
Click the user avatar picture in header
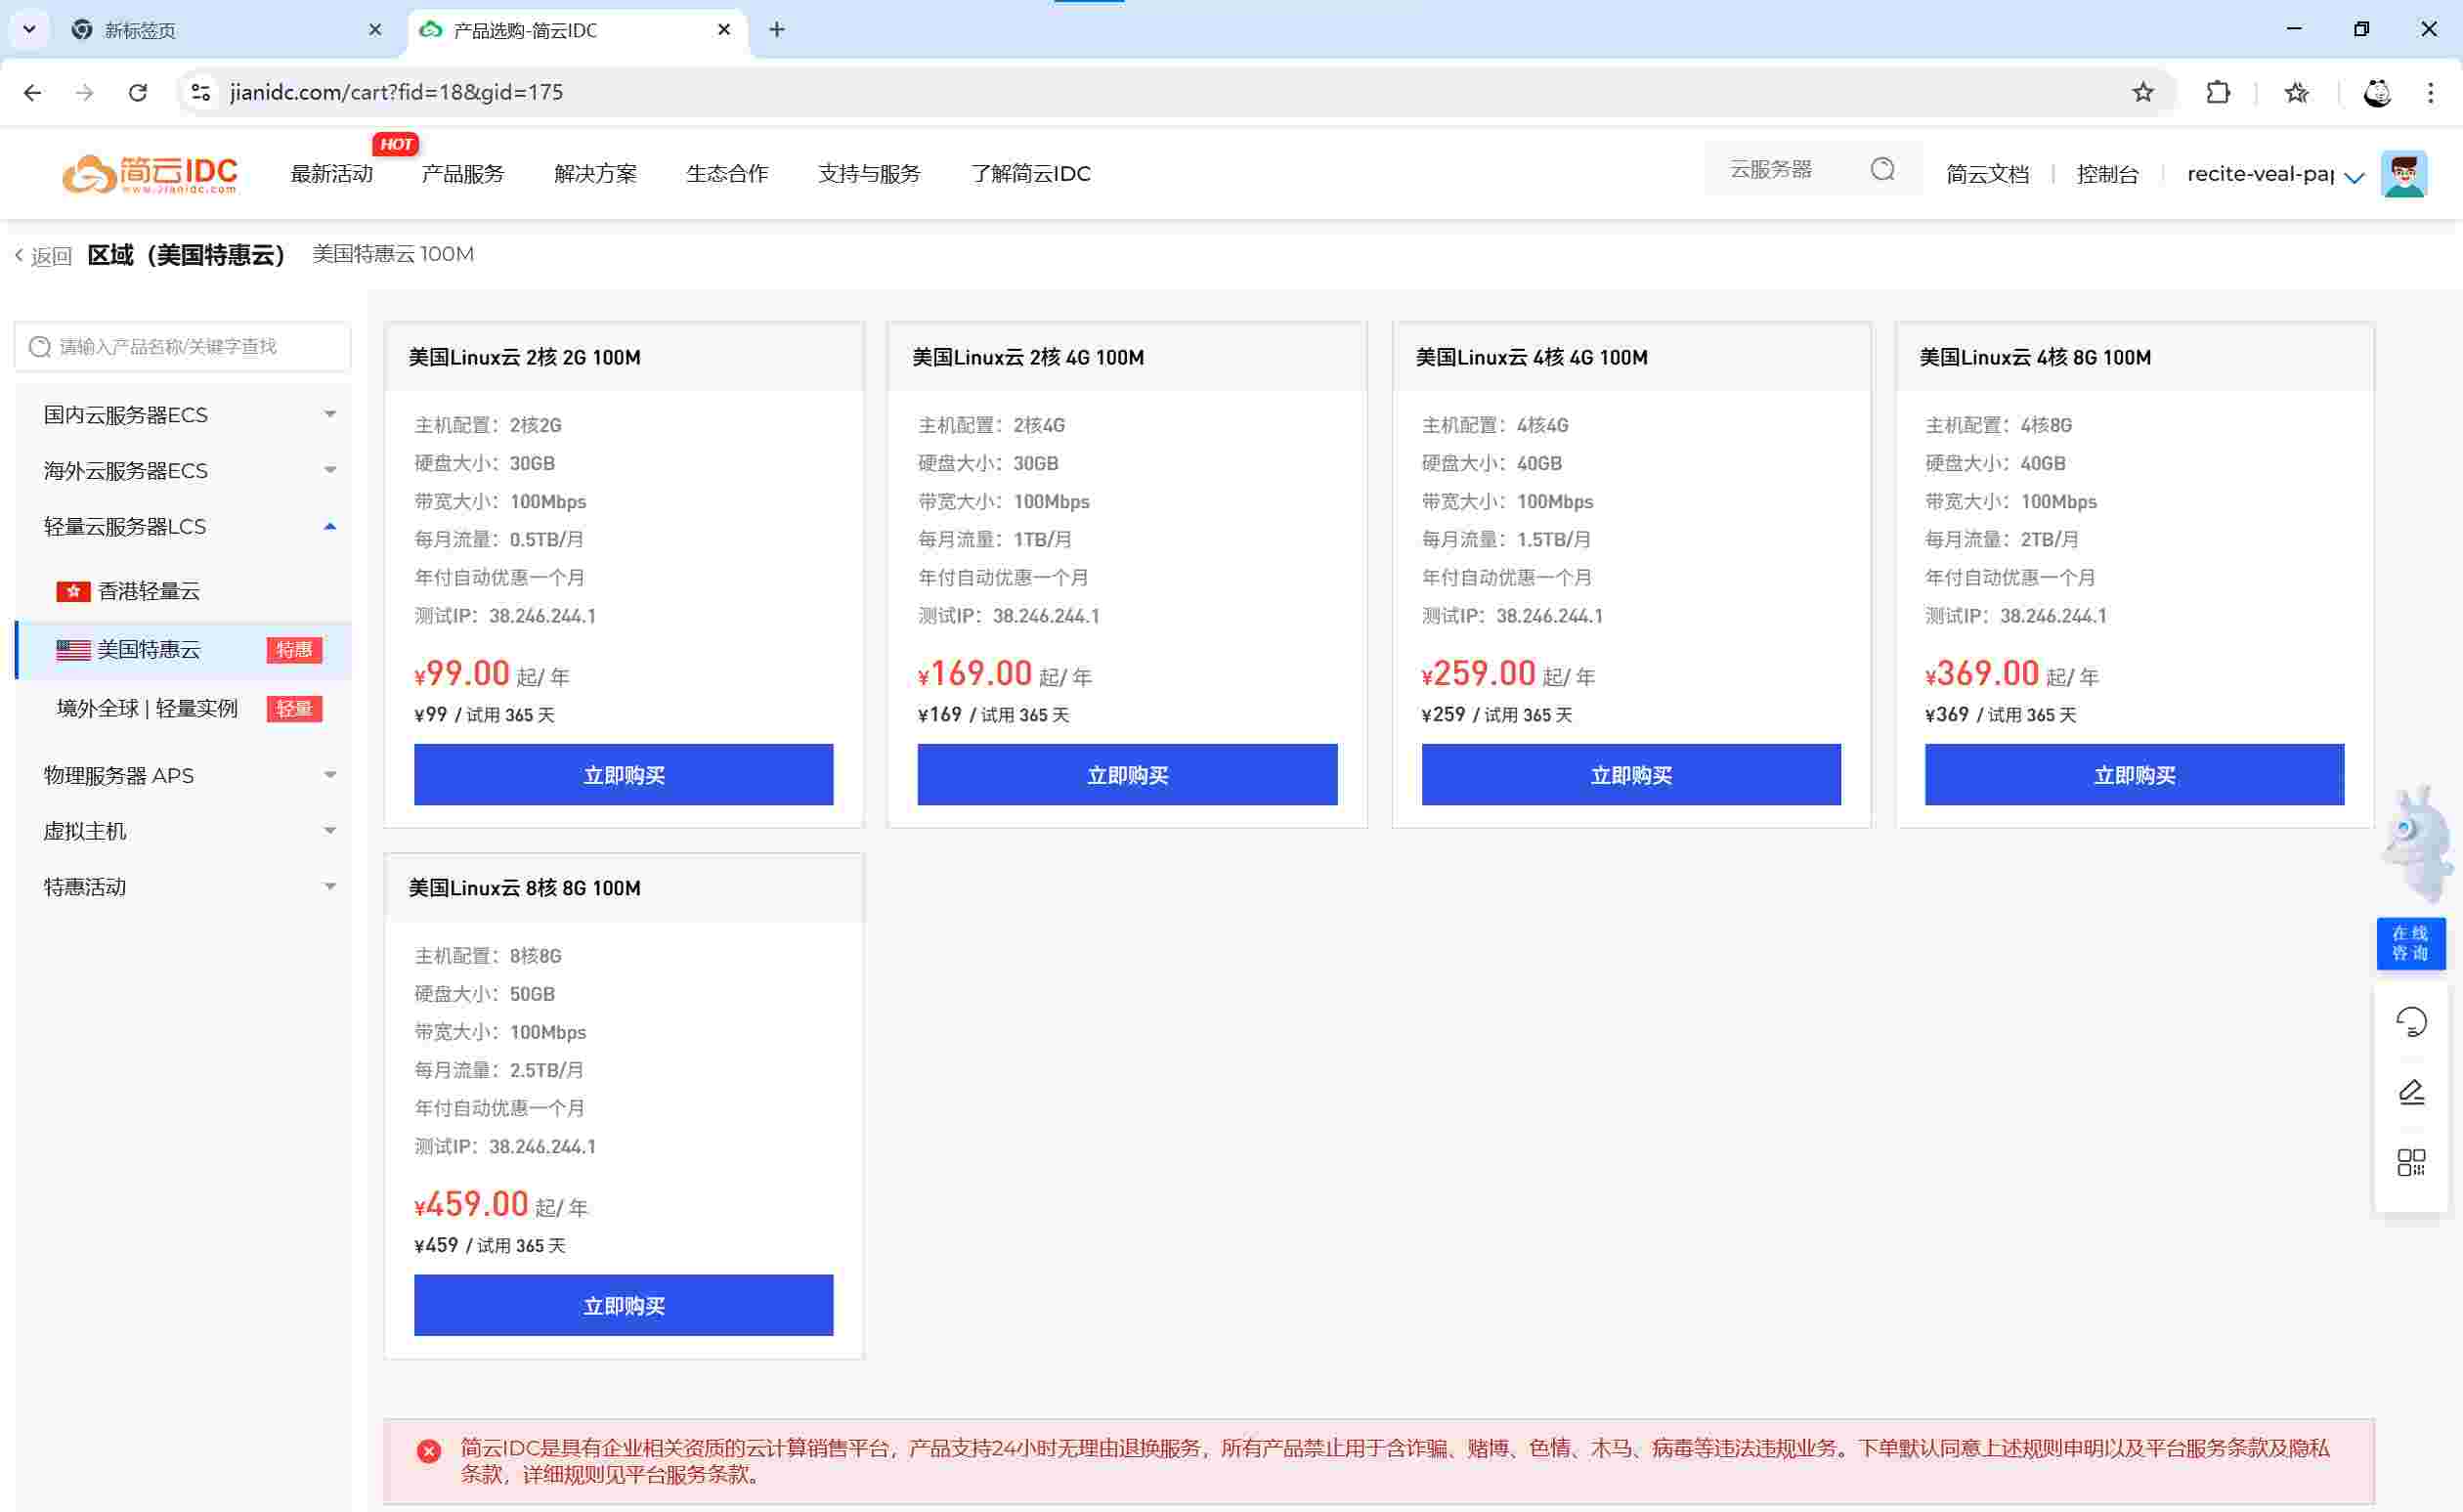click(x=2403, y=174)
